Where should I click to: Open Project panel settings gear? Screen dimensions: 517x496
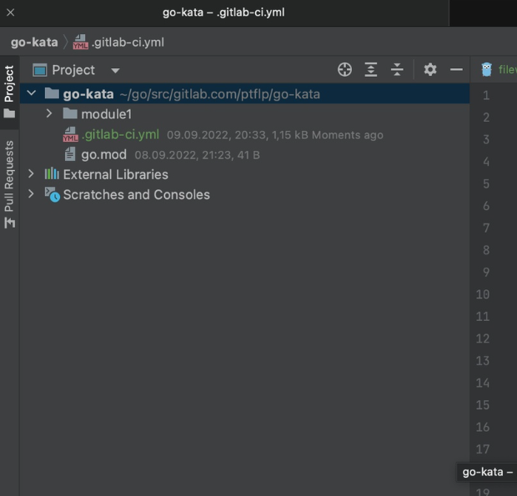click(430, 70)
